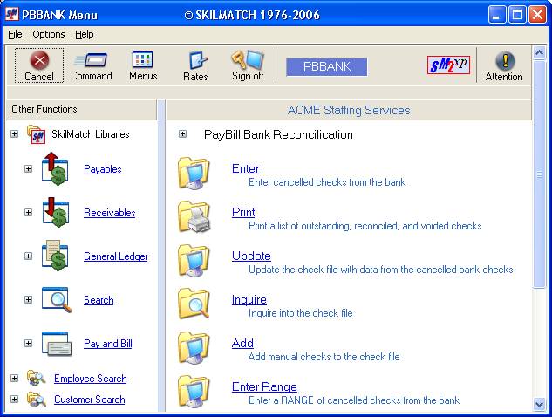Viewport: 552px width, 417px height.
Task: Click the magnifier folder icon beside Inquire
Action: coord(194,304)
